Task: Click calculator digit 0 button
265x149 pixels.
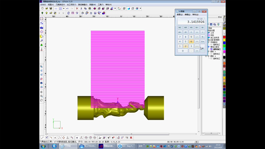Action: click(183, 51)
